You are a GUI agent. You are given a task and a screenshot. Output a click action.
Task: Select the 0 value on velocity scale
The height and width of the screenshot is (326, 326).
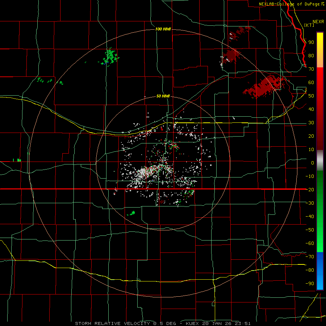tap(313, 163)
